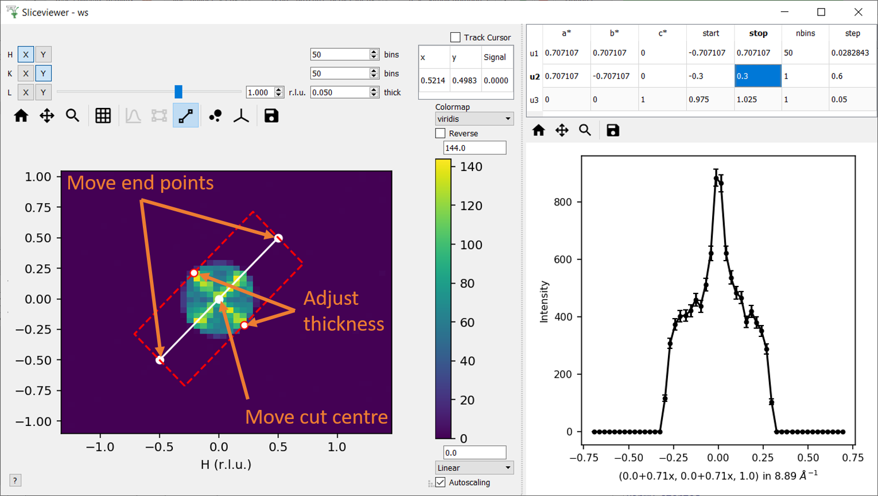Select the Pan tool in slice viewer toolbar
This screenshot has height=496, width=878.
click(46, 115)
